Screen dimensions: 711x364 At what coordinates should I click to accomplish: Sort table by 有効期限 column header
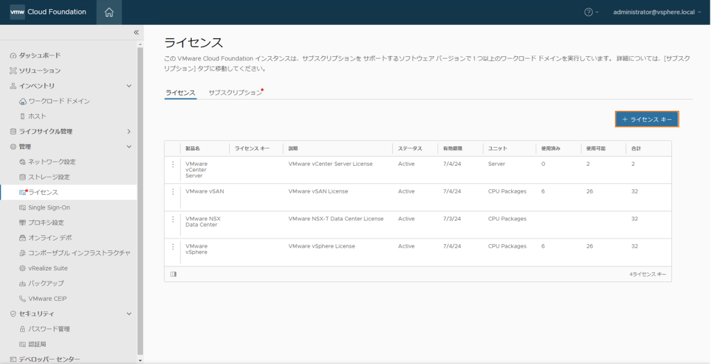[x=453, y=148]
